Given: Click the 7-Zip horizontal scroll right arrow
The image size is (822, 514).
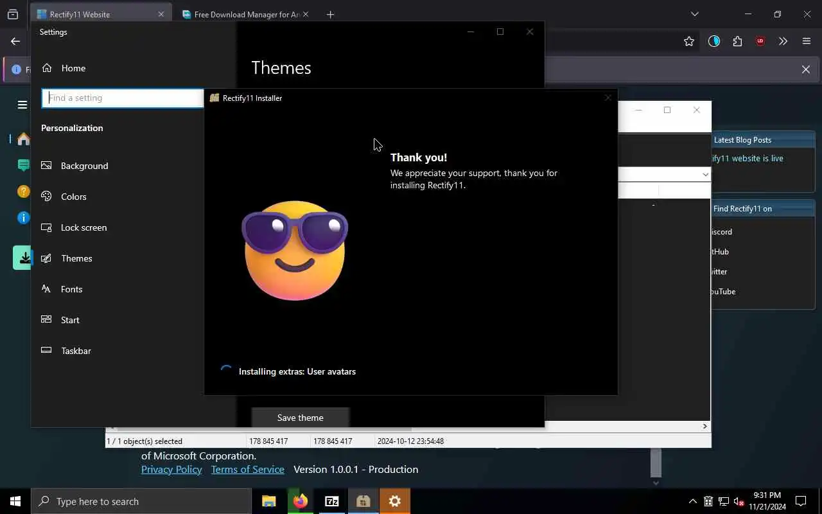Looking at the screenshot, I should (x=704, y=426).
